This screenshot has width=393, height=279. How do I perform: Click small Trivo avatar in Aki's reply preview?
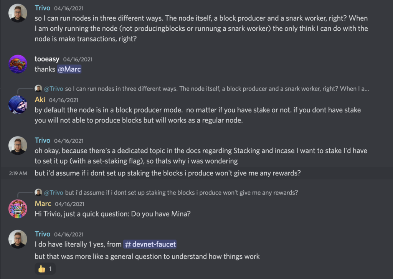[x=38, y=89]
